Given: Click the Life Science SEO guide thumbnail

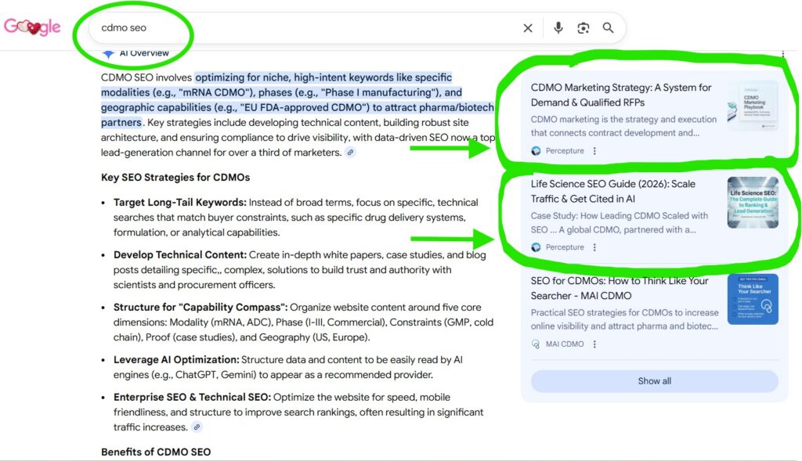Looking at the screenshot, I should click(752, 202).
